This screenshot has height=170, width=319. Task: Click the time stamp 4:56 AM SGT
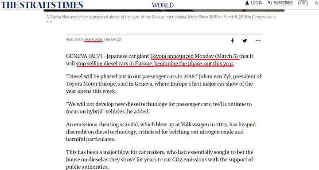coord(113,40)
